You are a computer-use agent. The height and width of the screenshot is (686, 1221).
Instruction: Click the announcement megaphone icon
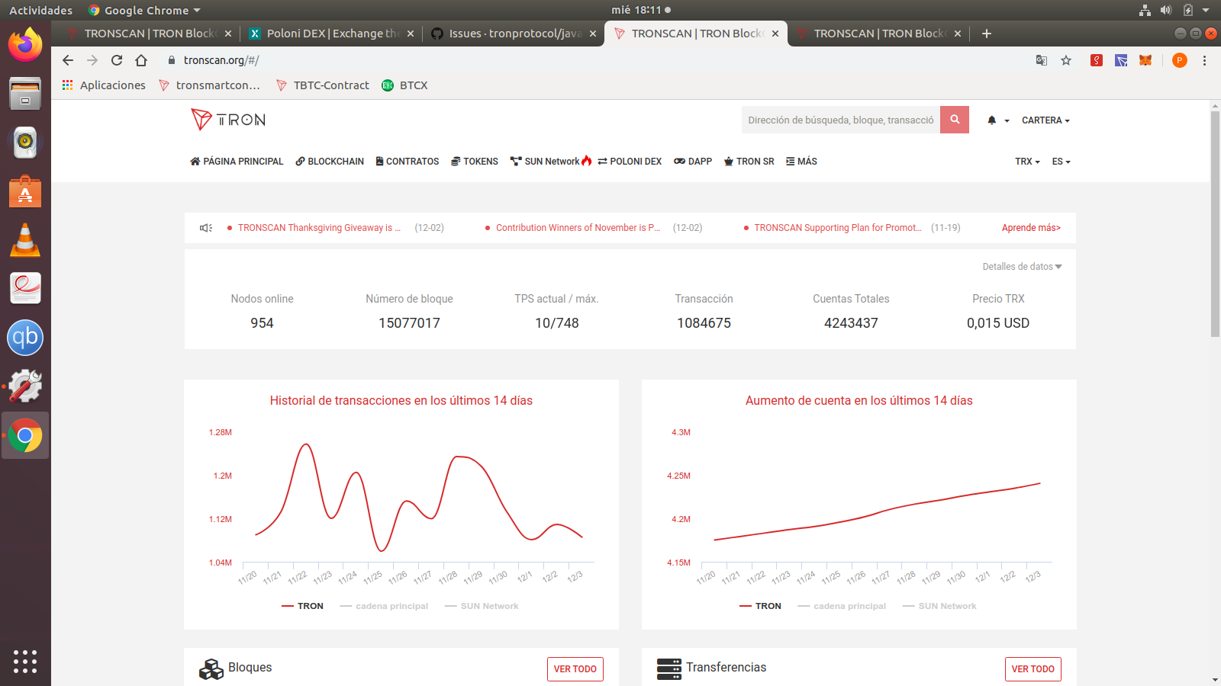point(205,227)
